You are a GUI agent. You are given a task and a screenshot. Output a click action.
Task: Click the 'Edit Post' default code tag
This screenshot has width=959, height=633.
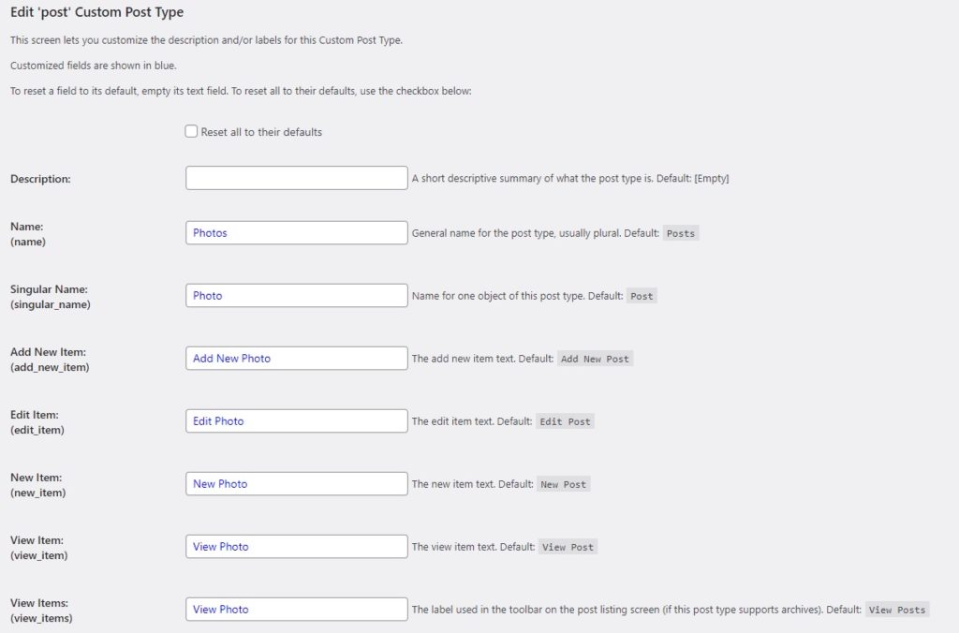[565, 422]
